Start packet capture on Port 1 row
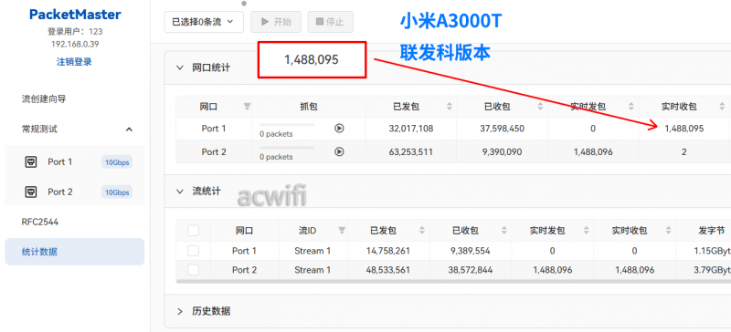731x332 pixels. 339,128
